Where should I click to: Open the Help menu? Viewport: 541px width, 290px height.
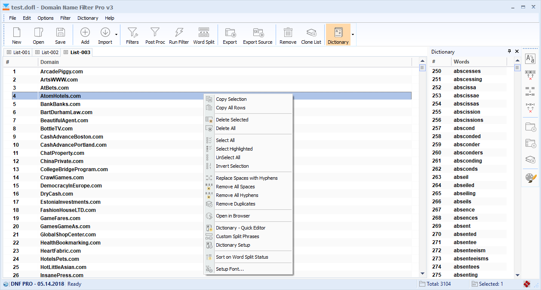point(110,18)
